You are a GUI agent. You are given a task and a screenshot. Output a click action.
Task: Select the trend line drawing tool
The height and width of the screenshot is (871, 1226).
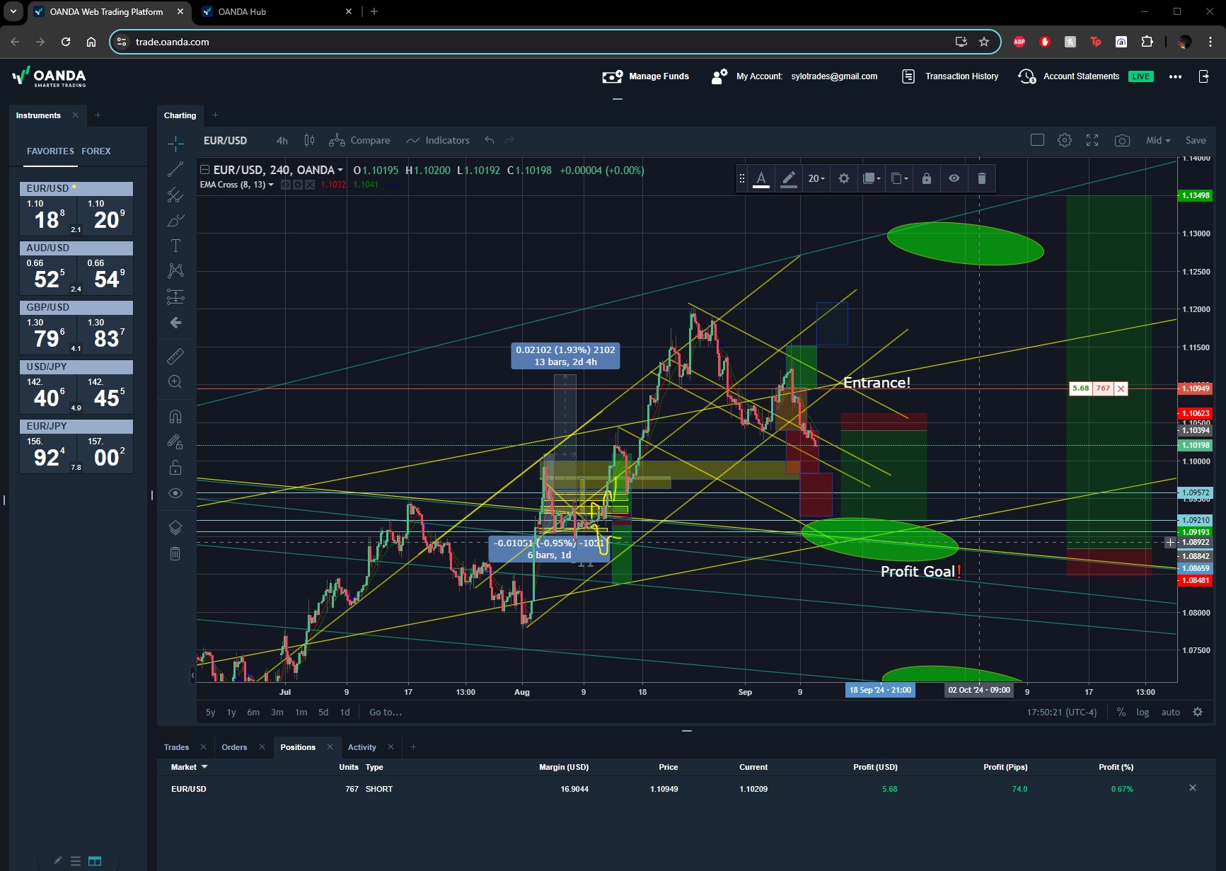click(x=175, y=169)
